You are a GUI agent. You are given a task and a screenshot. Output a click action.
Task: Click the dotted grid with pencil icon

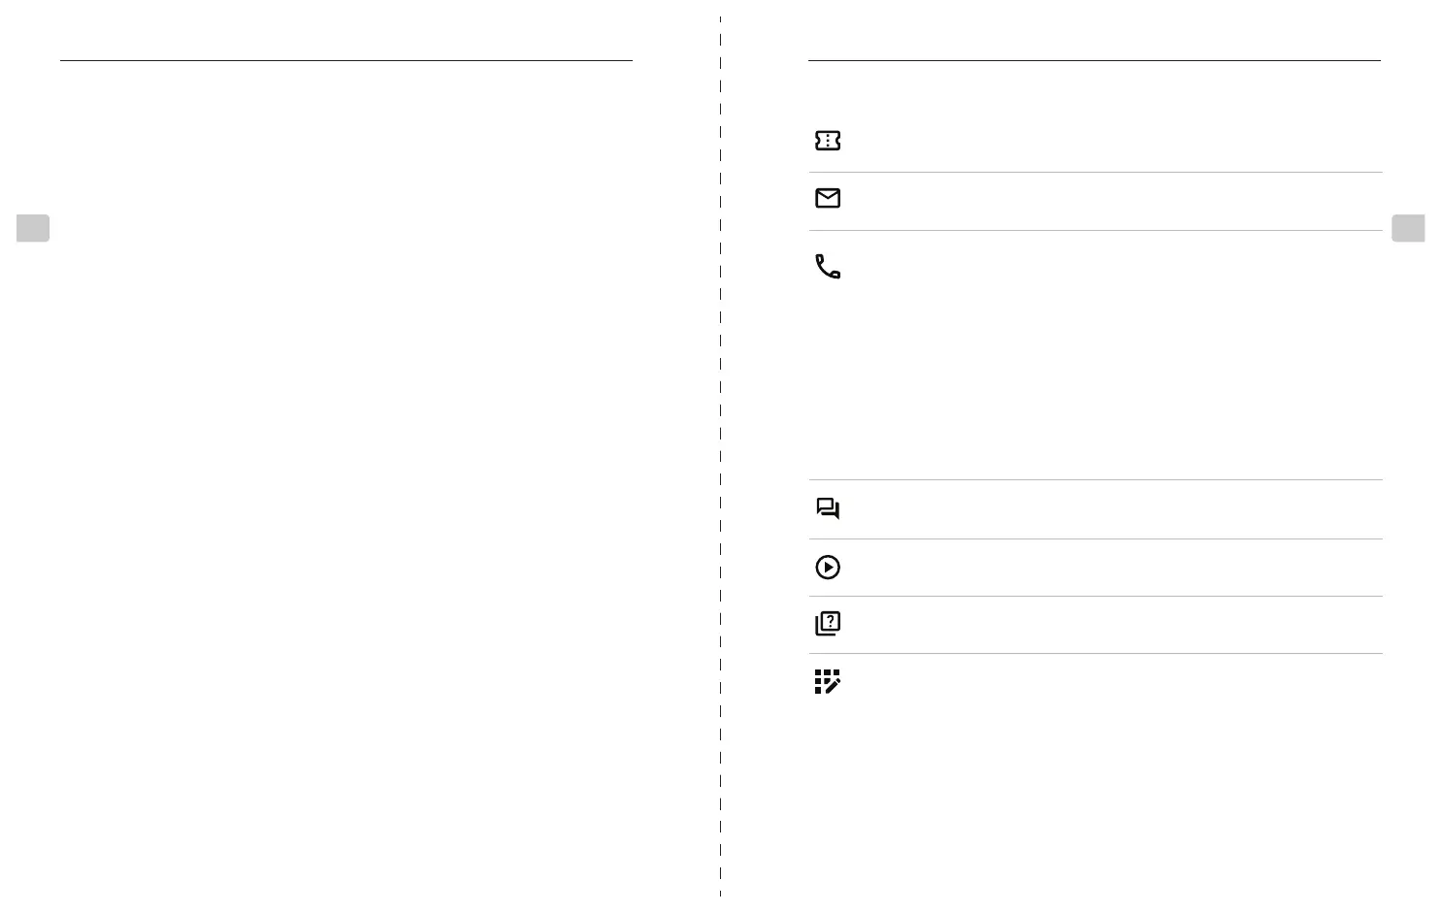pos(827,682)
